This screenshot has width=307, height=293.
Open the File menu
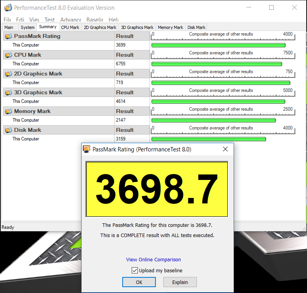click(7, 20)
